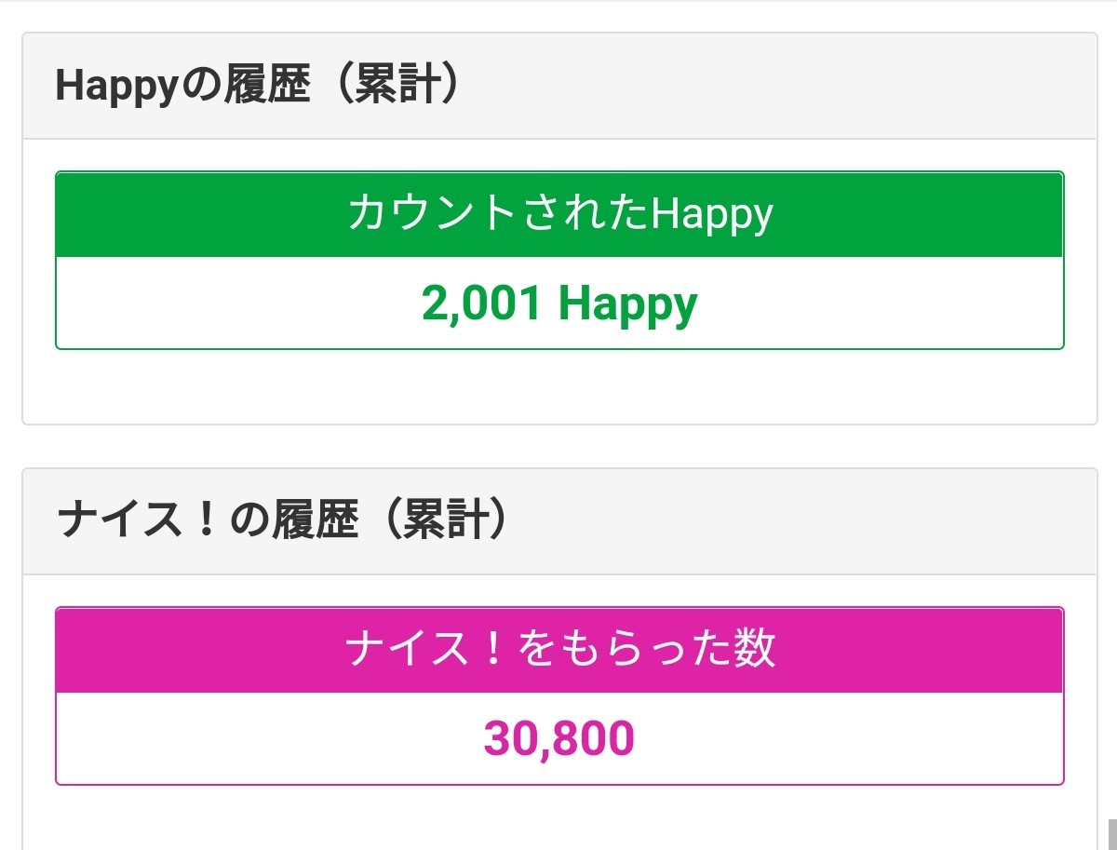Image resolution: width=1117 pixels, height=850 pixels.
Task: Click the gray scrollbar handle at page corner
Action: [x=1111, y=834]
